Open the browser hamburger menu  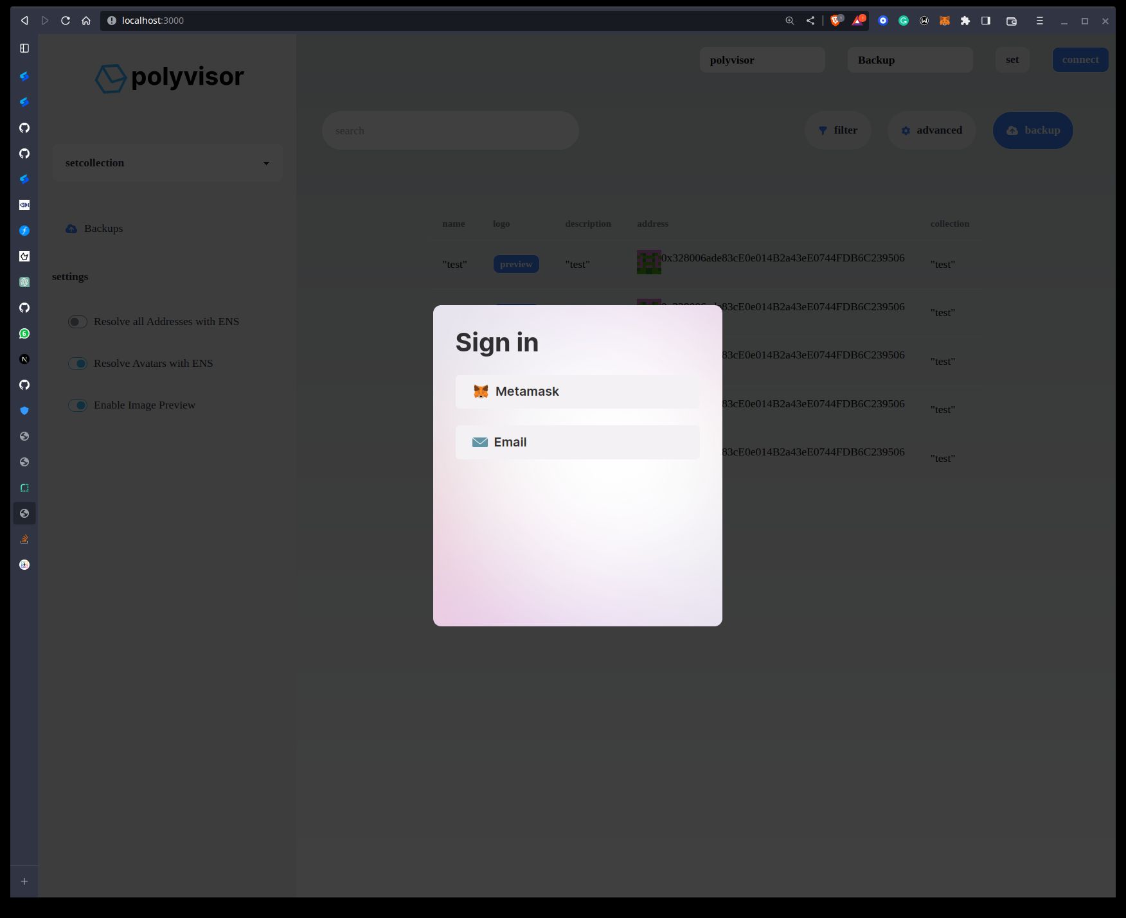pos(1039,21)
